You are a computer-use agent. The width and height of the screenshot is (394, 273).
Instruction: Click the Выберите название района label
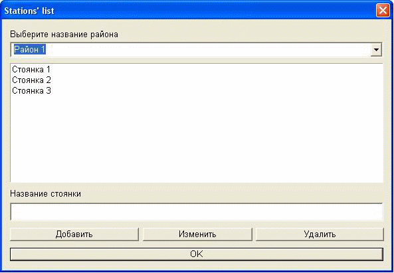pyautogui.click(x=64, y=34)
